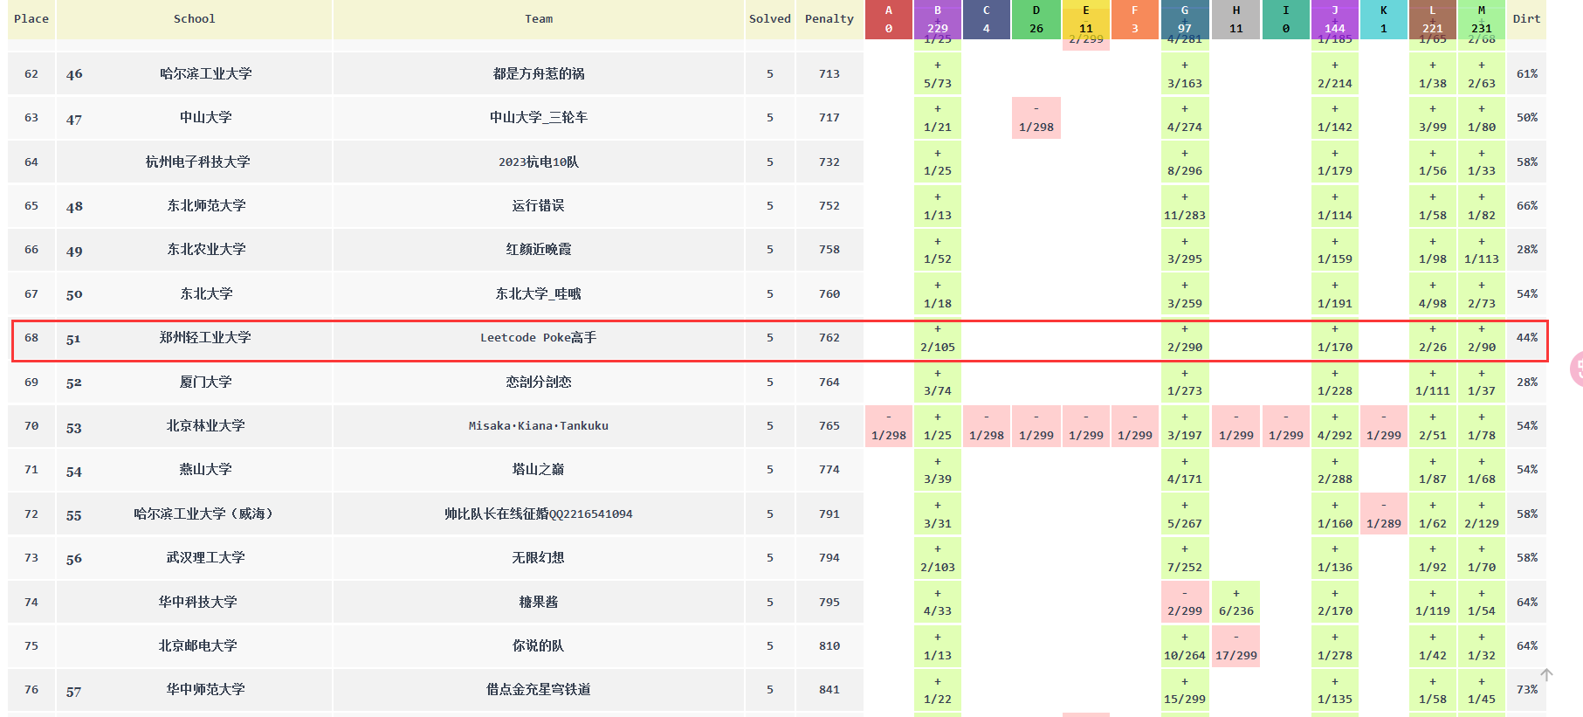Click 你说的队 failed H cell 17/299
The width and height of the screenshot is (1583, 717).
tap(1236, 646)
